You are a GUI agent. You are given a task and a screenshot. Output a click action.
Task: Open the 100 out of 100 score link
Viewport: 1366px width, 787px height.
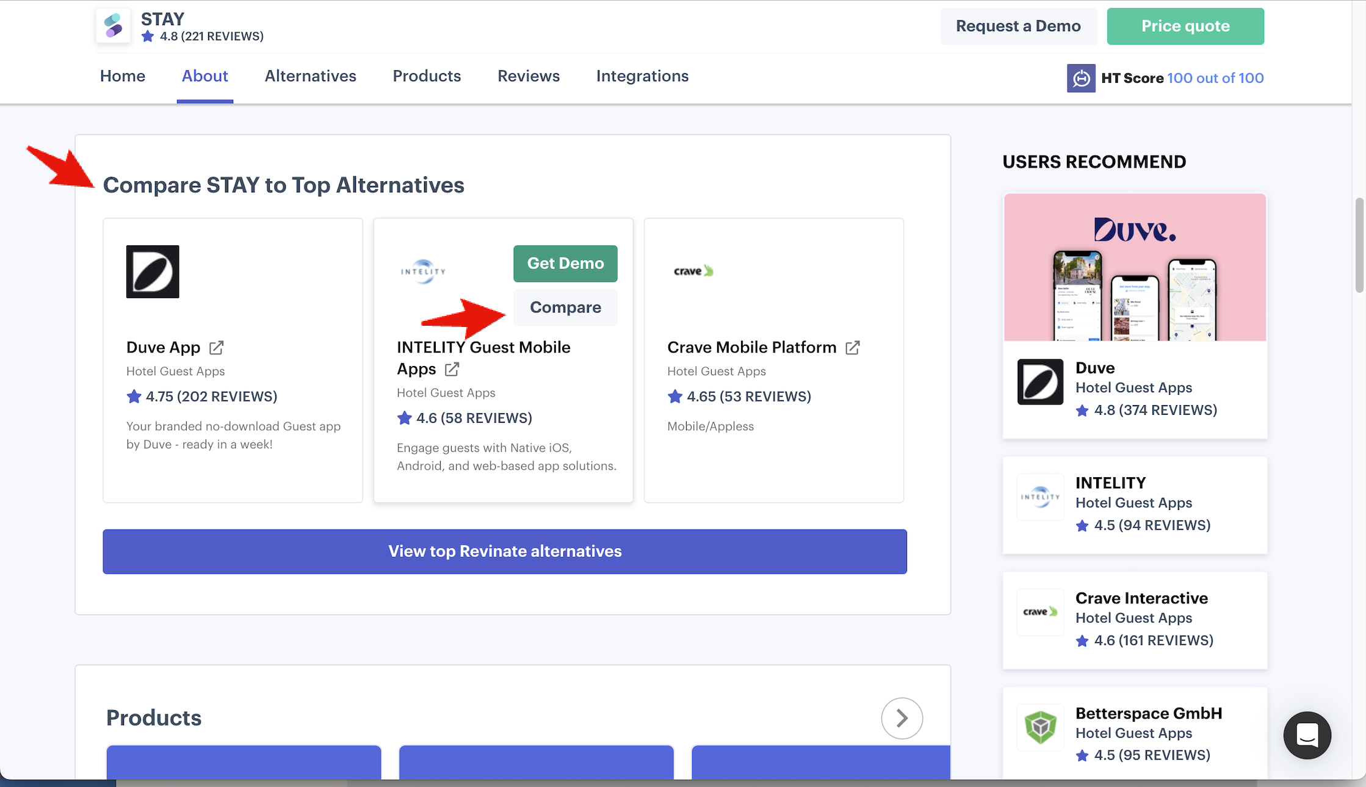[x=1215, y=78]
